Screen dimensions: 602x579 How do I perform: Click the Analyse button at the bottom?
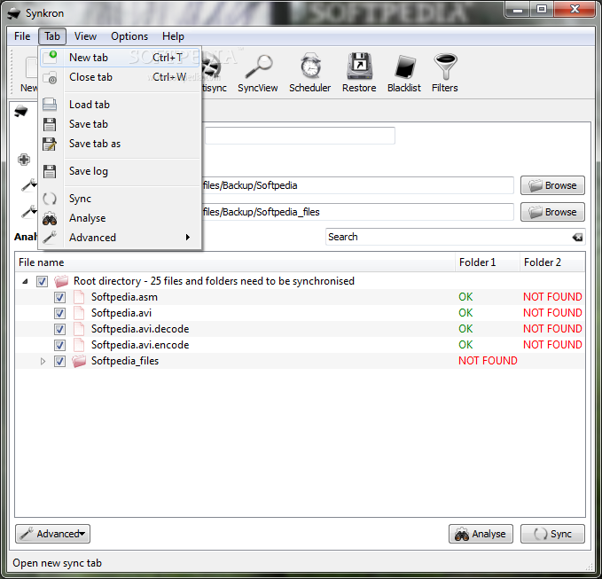tap(481, 534)
